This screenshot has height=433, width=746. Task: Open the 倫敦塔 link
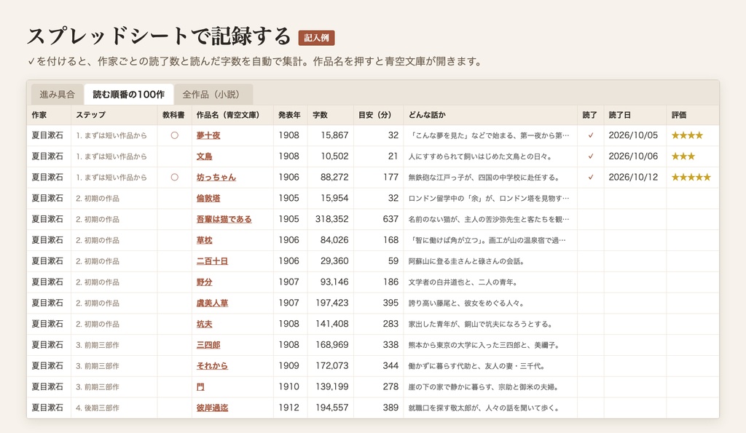click(x=208, y=198)
